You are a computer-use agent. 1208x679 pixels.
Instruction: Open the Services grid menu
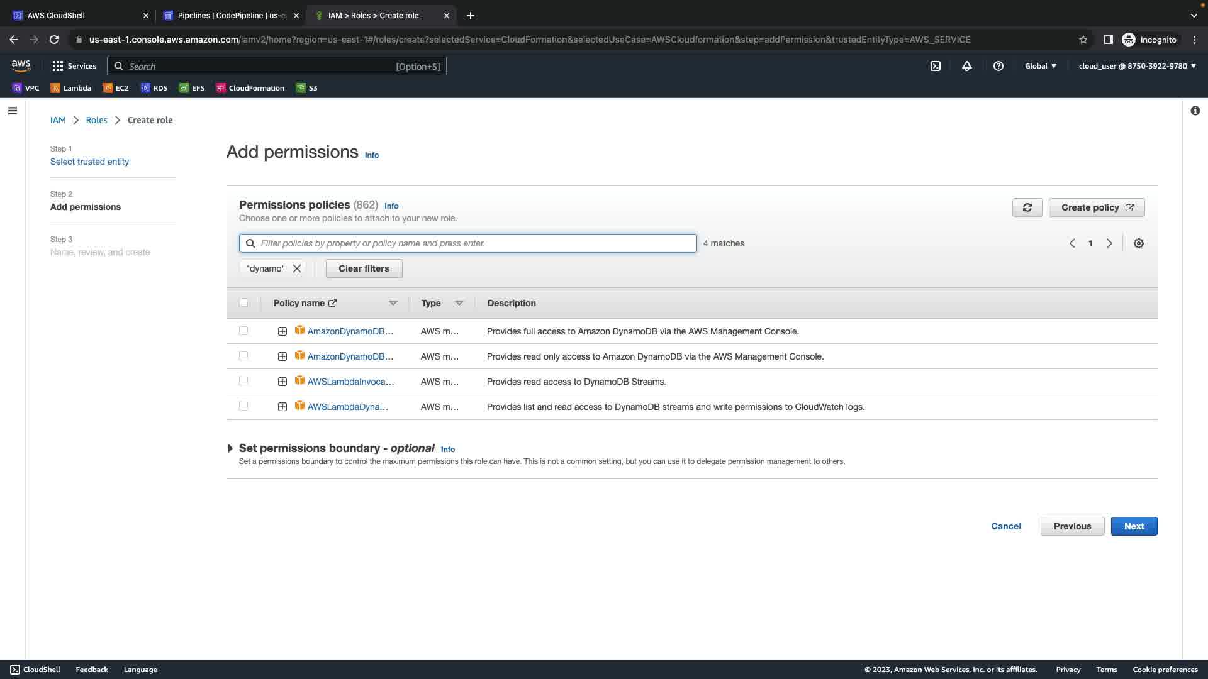click(74, 66)
